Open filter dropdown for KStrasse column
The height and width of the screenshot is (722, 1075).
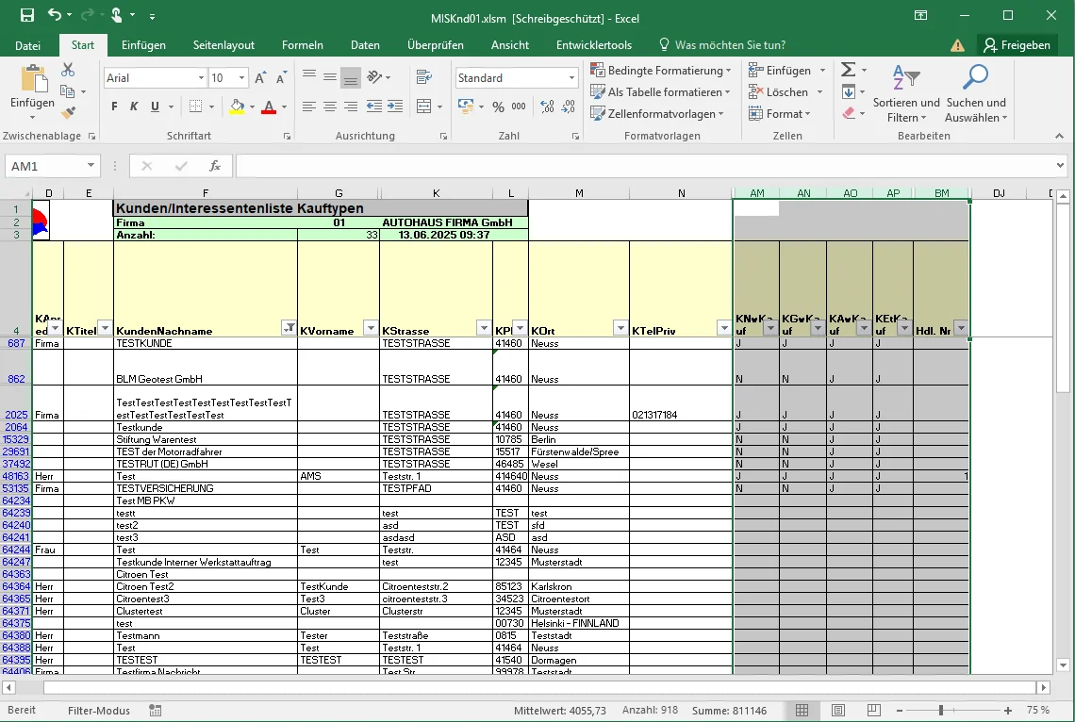click(x=484, y=329)
